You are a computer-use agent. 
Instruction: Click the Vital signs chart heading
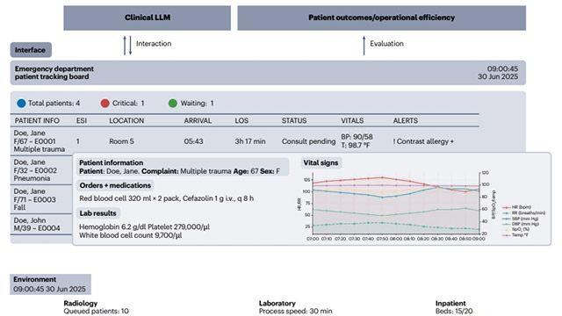(321, 163)
